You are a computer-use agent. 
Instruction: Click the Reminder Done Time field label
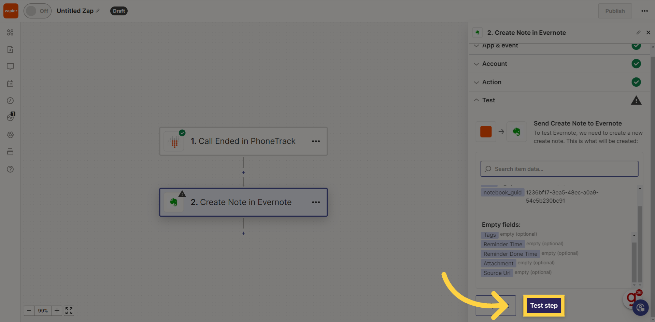click(510, 254)
